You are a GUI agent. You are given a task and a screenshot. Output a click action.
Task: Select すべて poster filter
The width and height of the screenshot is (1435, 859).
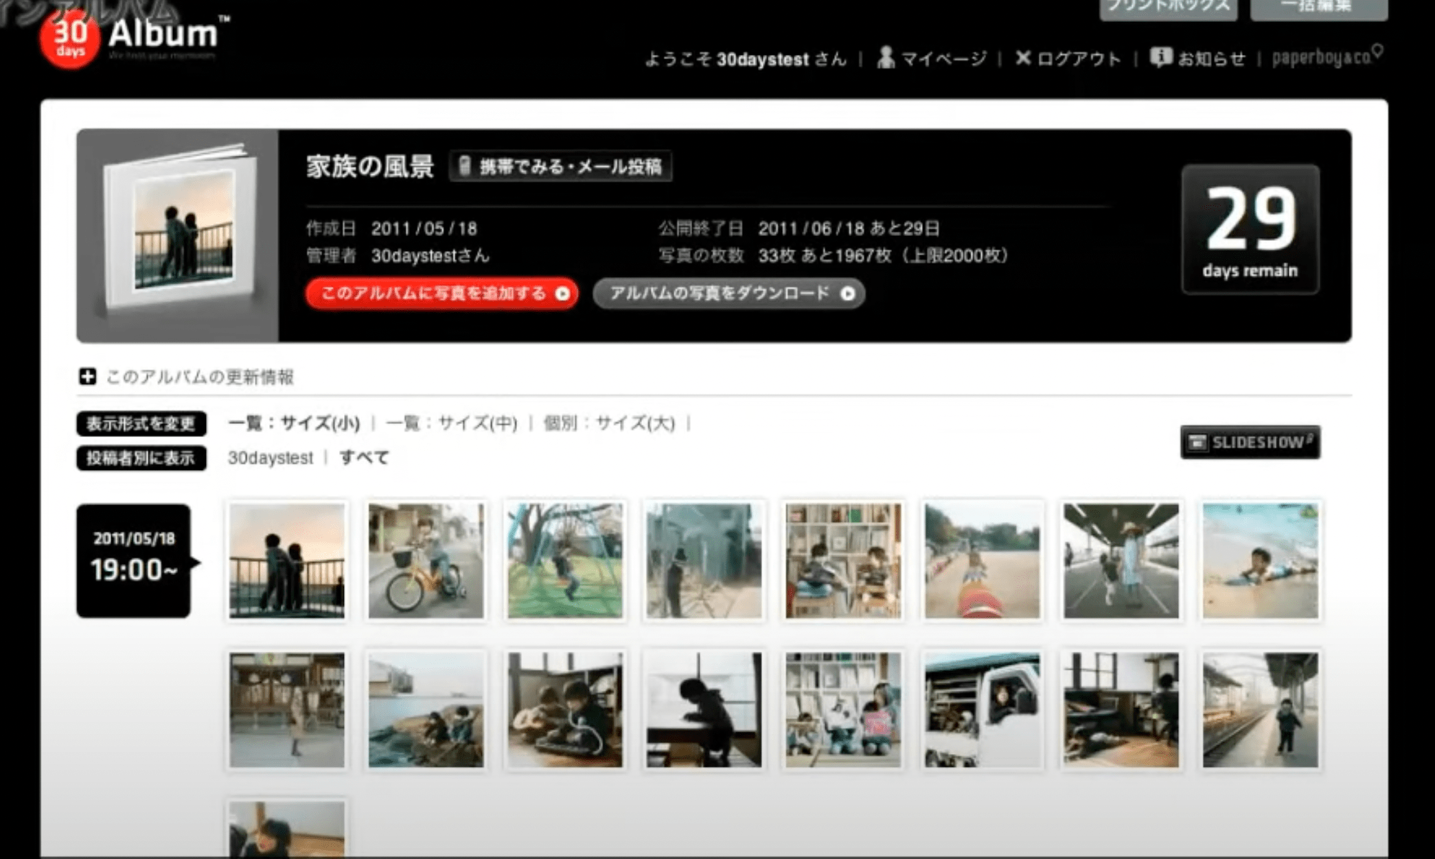pyautogui.click(x=365, y=458)
